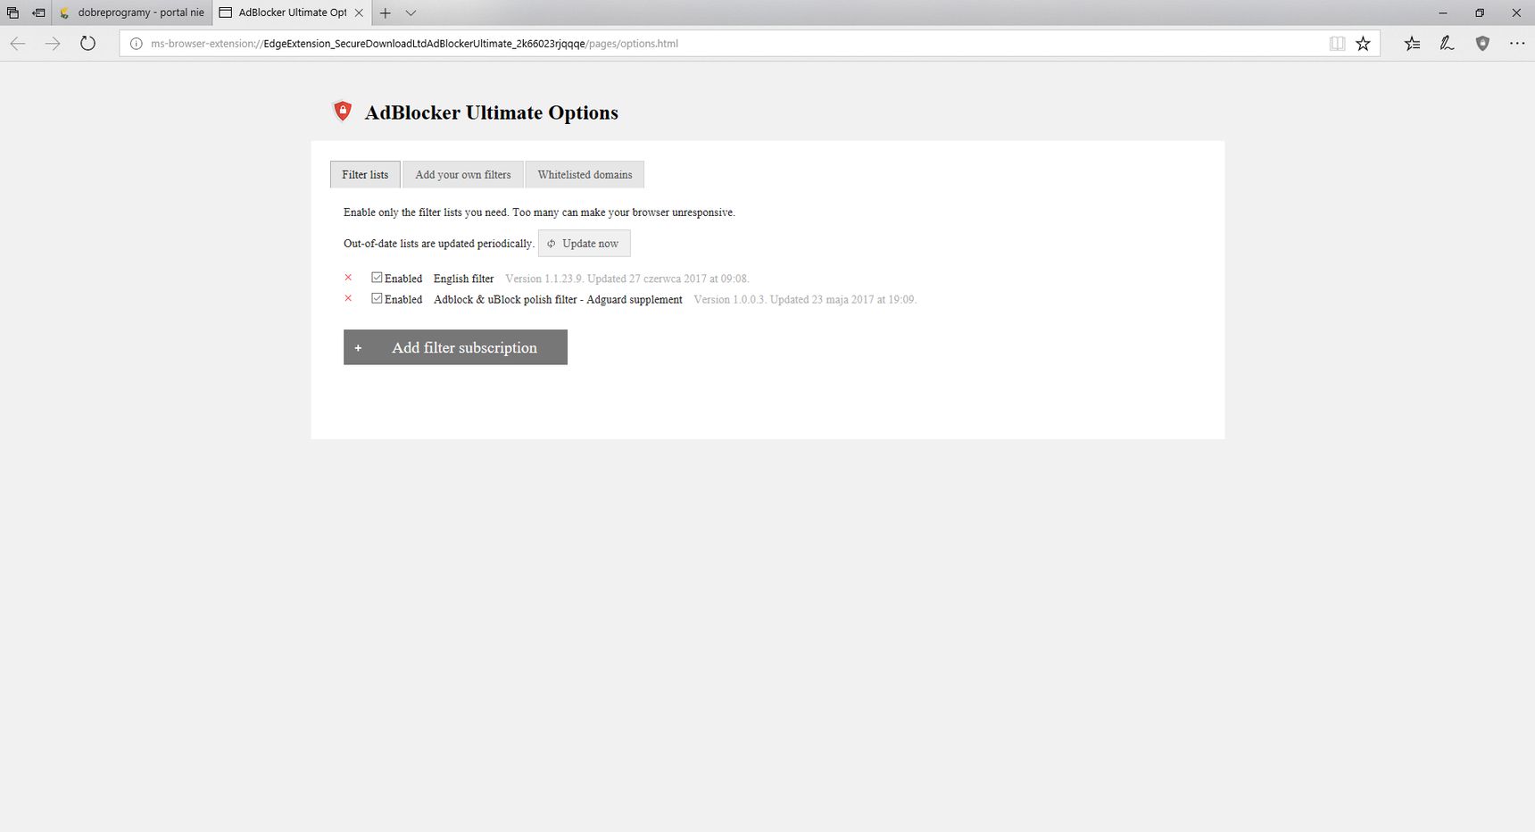1535x832 pixels.
Task: Go back with the back arrow
Action: click(18, 43)
